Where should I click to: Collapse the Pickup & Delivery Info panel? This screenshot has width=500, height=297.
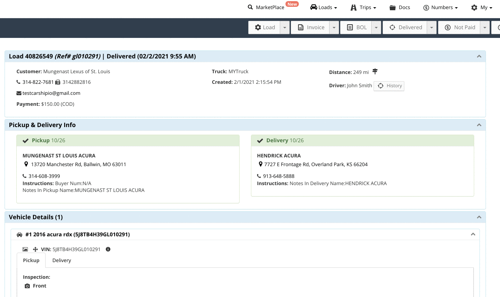coord(479,125)
